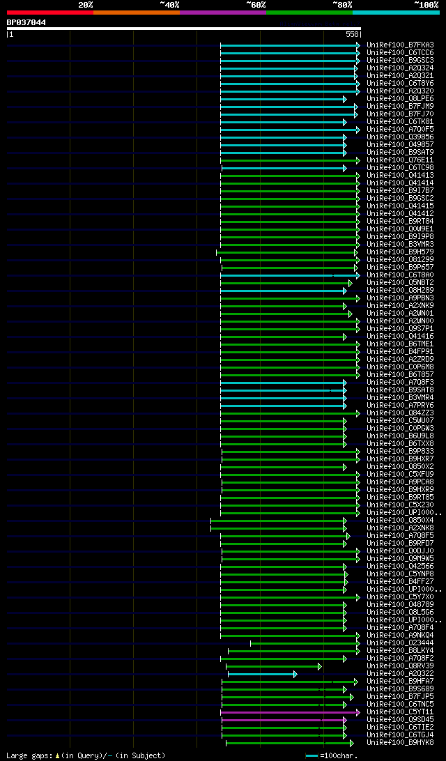
Task: Select the UniRef100_B6U9L8 label
Action: (401, 436)
